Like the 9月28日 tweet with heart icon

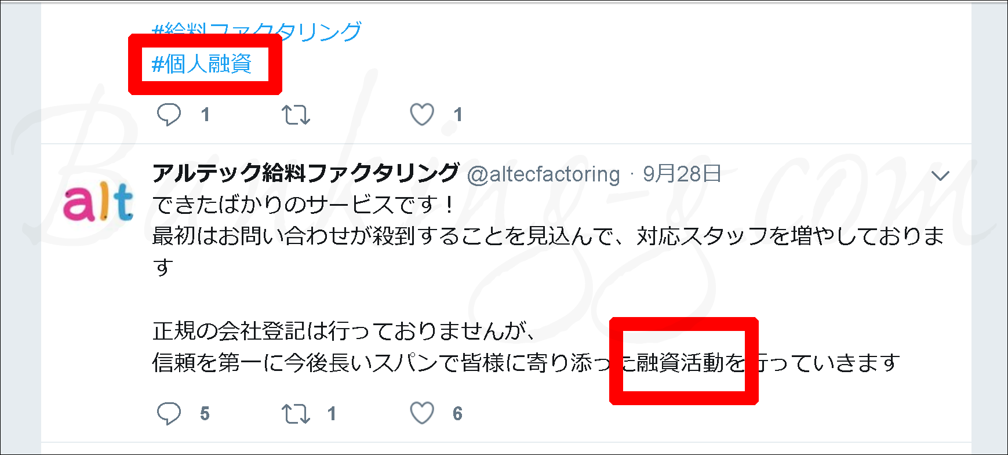(422, 413)
